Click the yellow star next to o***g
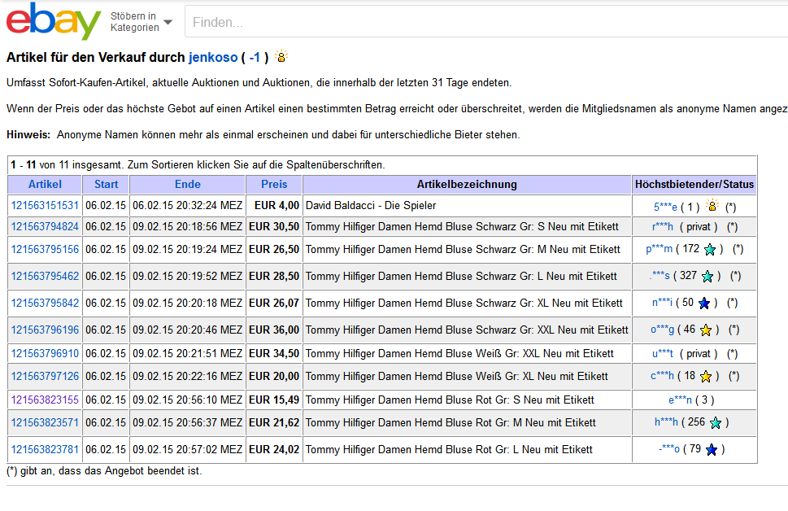The width and height of the screenshot is (788, 511). [705, 330]
